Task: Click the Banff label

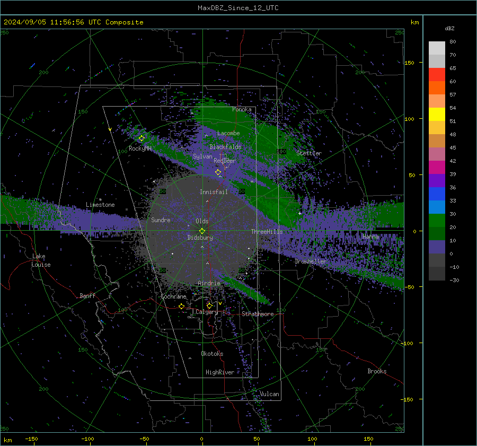Action: [87, 295]
